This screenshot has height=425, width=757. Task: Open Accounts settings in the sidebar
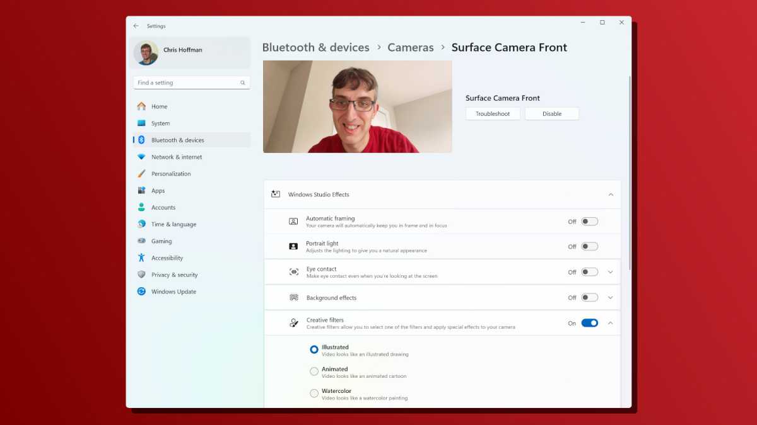click(163, 207)
